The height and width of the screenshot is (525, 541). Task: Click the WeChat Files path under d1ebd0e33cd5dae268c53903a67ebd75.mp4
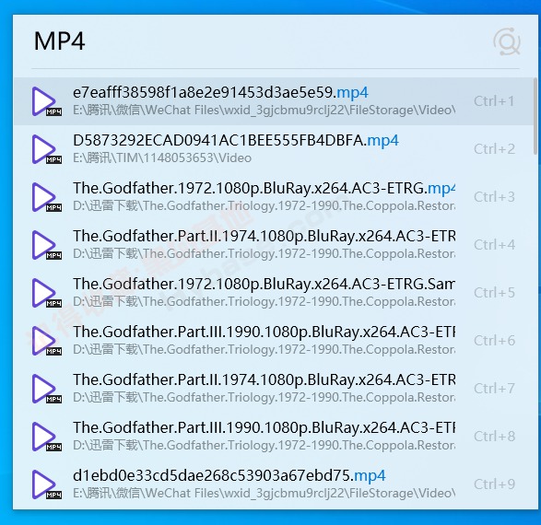click(264, 494)
